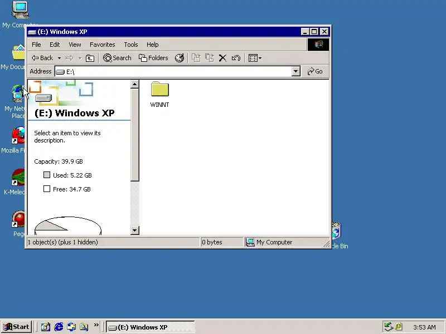Click the "Free: 34.7 GB" text
Screen dimensions: 446x334
[x=72, y=189]
